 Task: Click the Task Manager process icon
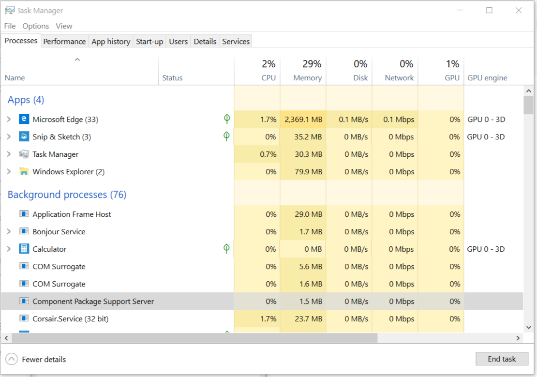pyautogui.click(x=24, y=154)
